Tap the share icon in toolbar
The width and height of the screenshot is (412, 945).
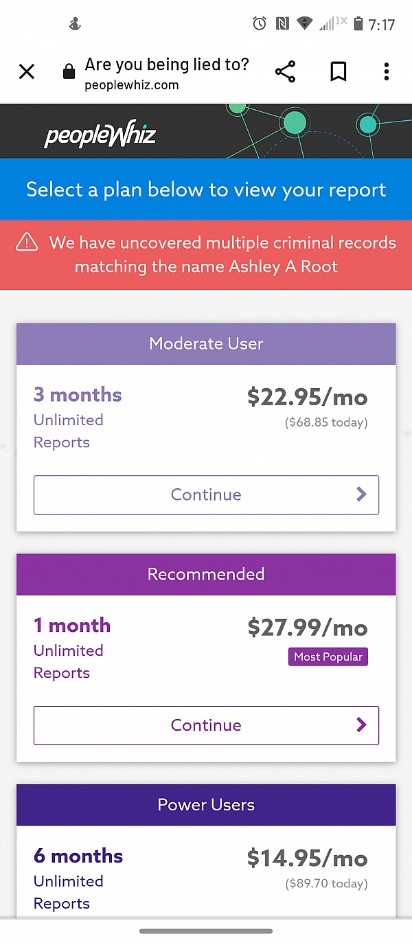coord(285,71)
